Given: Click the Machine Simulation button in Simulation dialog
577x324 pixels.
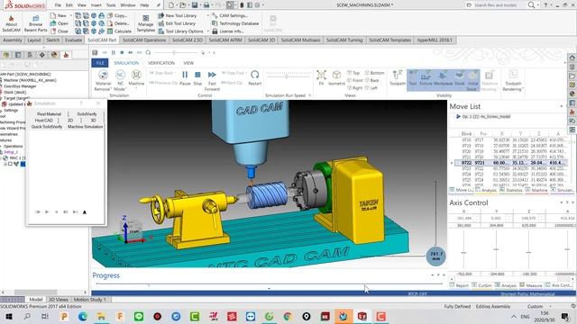Looking at the screenshot, I should point(85,127).
